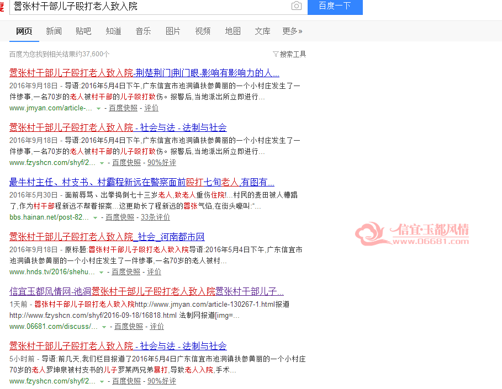Open the 最牛村主任 result title link
Viewport: 502px width, 389px height.
click(142, 182)
